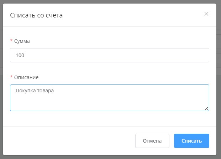Click the empty right side of Сумма field

[160, 55]
